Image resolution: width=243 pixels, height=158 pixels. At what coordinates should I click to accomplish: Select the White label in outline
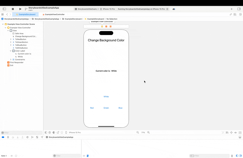point(19,57)
